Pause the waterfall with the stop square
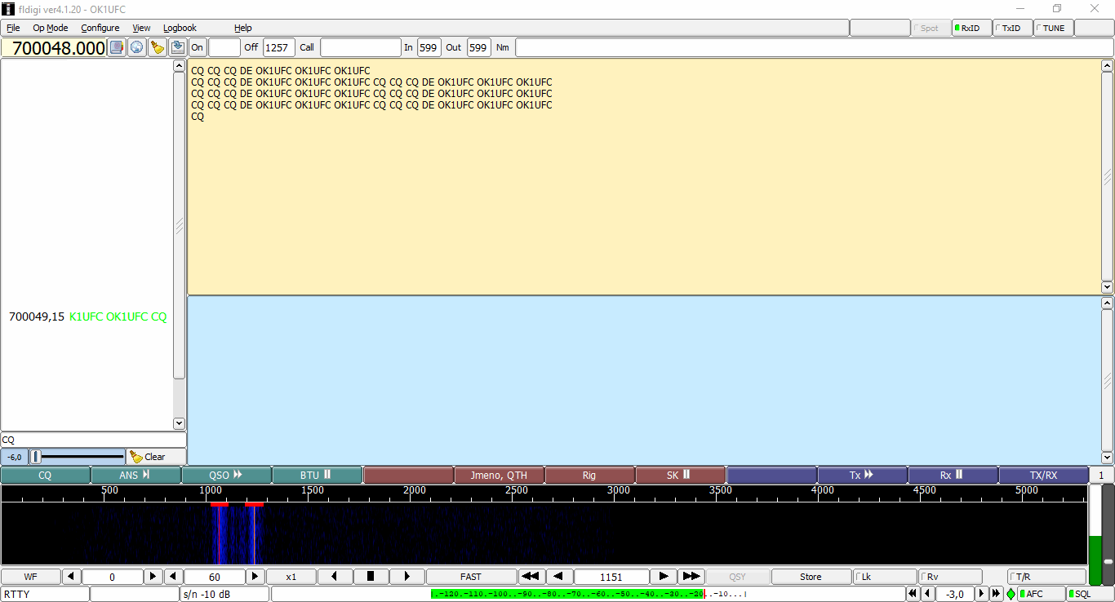1115x602 pixels. 371,577
